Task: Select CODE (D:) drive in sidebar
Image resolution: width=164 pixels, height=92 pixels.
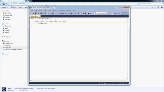Action: pos(8,45)
